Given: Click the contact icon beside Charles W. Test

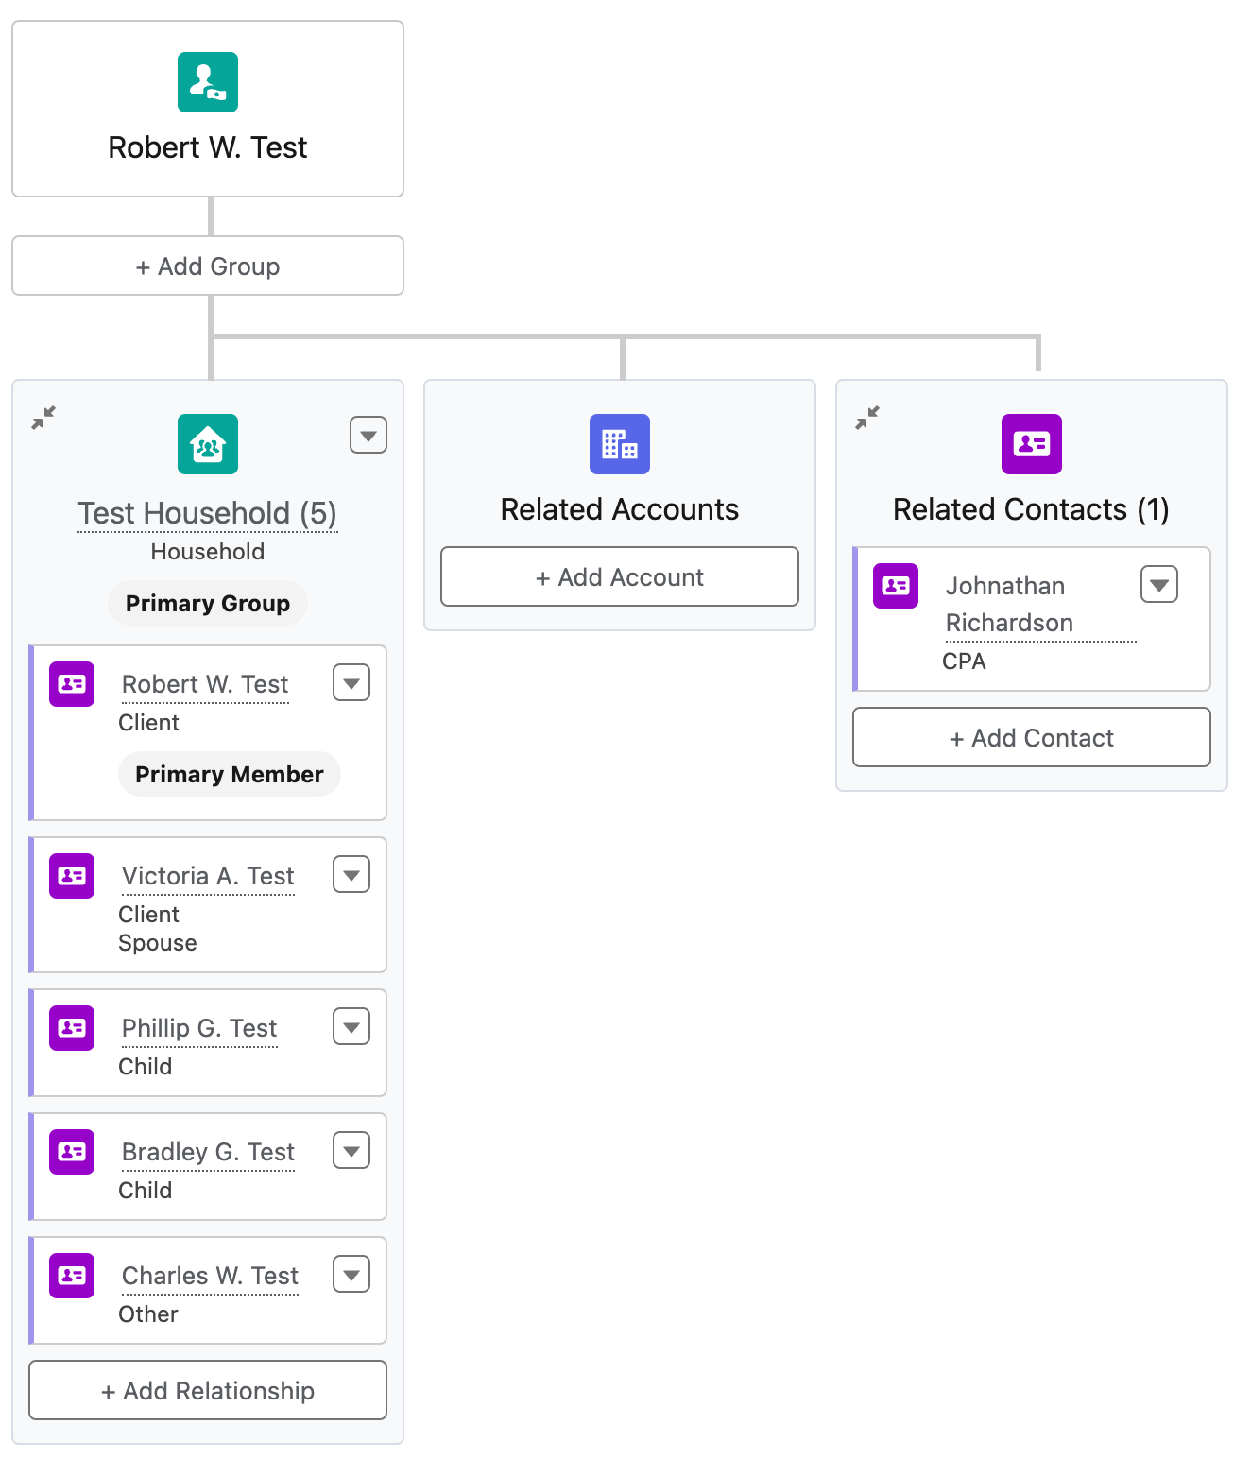Looking at the screenshot, I should [72, 1276].
